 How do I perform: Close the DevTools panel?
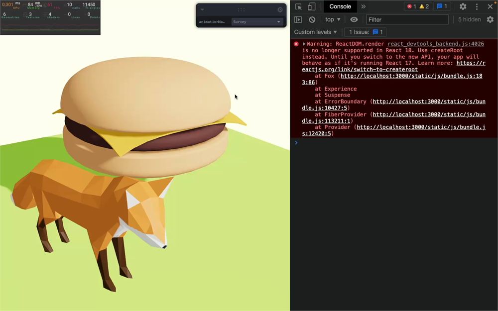(490, 6)
